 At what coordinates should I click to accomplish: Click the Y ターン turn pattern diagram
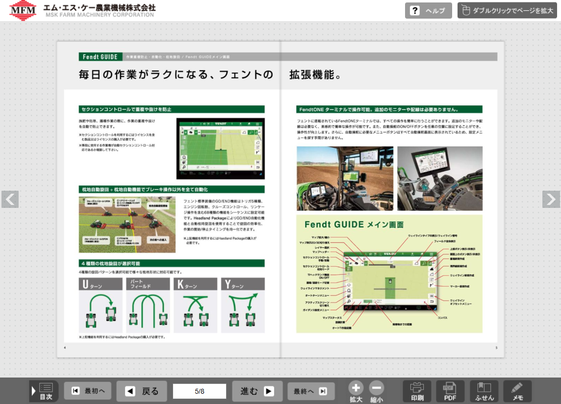(243, 305)
